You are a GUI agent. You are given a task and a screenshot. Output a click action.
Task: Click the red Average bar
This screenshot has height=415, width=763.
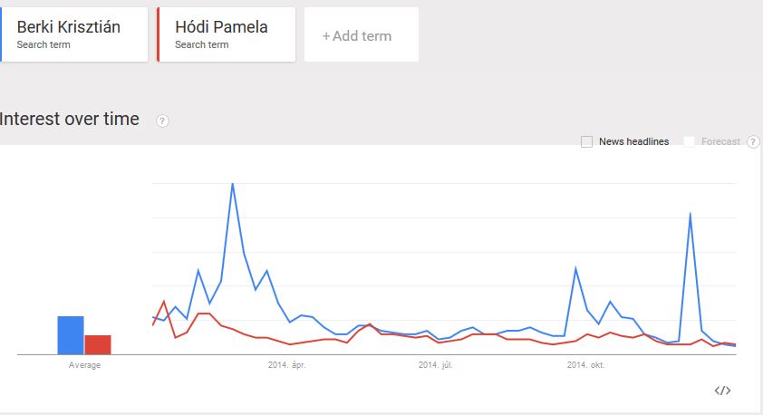tap(98, 344)
